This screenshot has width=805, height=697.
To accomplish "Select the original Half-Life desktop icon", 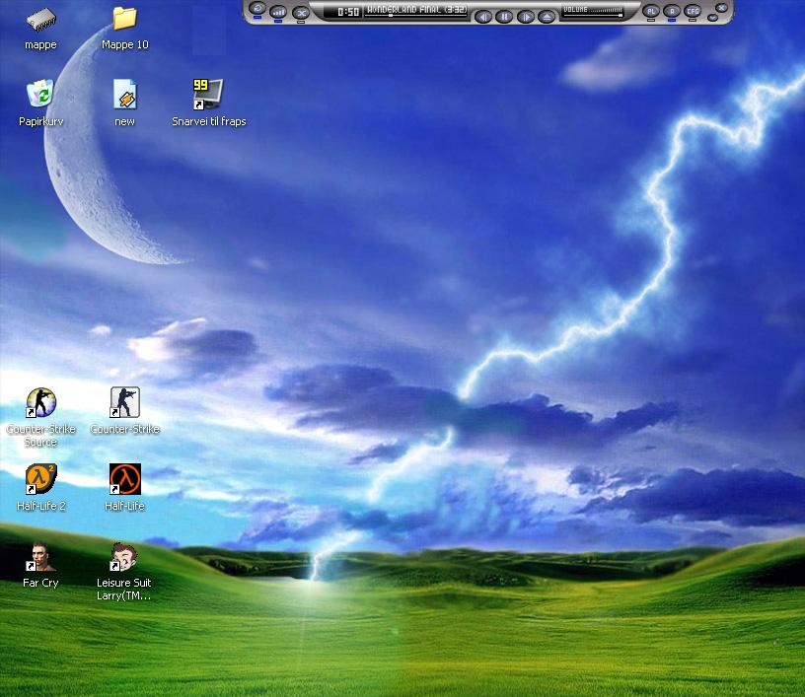I will pyautogui.click(x=124, y=479).
